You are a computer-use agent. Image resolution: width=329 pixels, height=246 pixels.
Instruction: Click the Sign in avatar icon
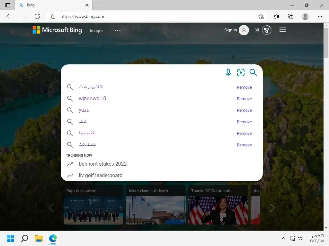point(244,30)
